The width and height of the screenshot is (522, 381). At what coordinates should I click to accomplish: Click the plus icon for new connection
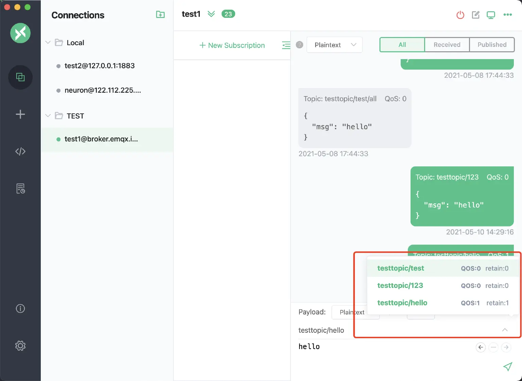coord(20,114)
